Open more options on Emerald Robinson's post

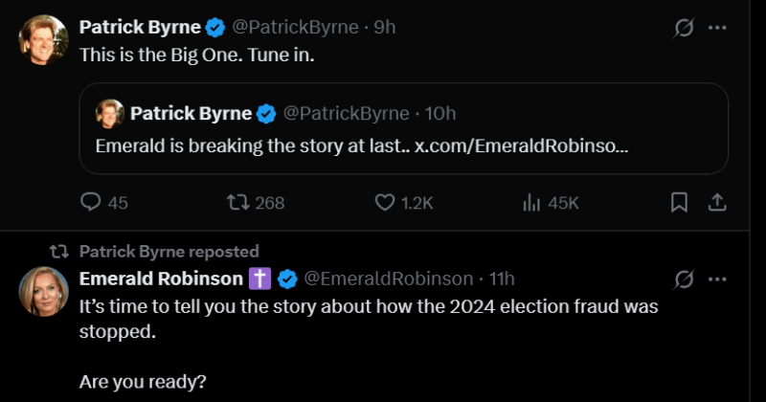[x=717, y=279]
